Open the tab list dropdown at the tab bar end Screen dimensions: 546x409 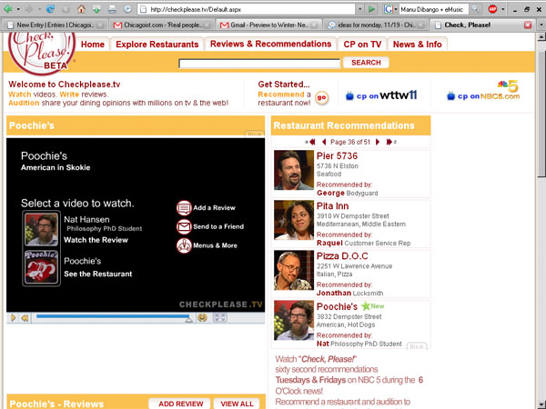pyautogui.click(x=541, y=25)
